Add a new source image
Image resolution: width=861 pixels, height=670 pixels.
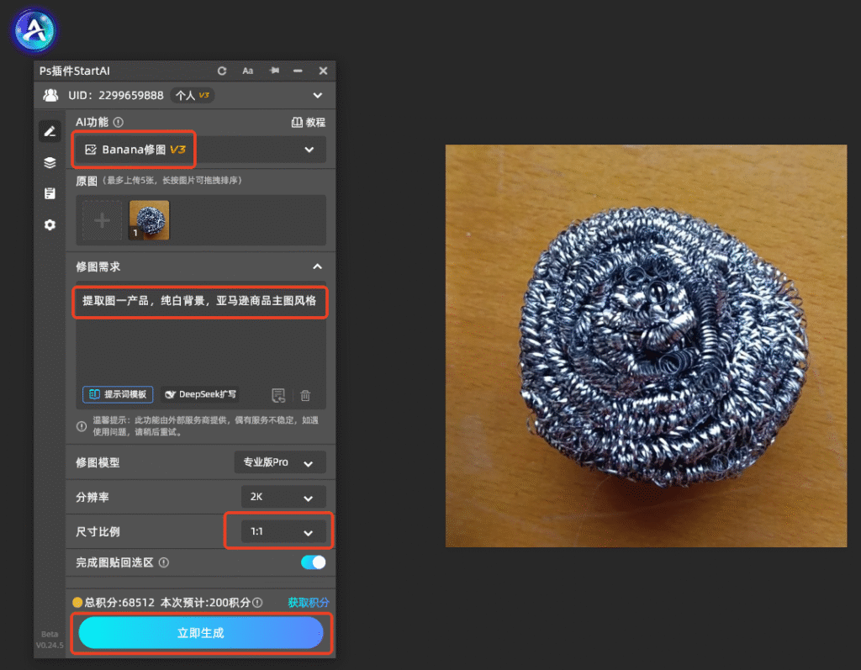click(102, 221)
